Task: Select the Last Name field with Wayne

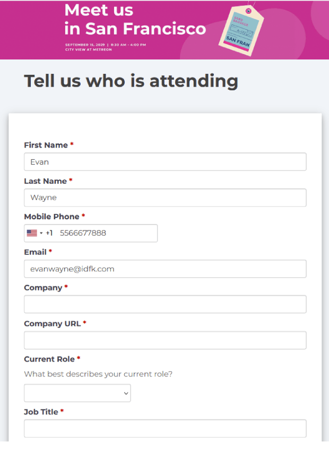Action: 165,198
